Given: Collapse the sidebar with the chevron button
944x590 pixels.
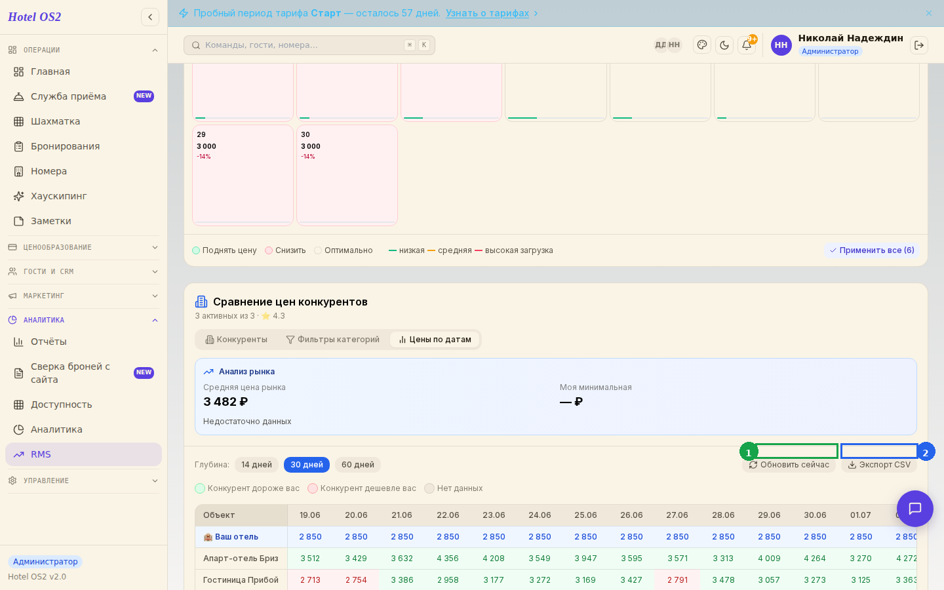Looking at the screenshot, I should (x=150, y=17).
